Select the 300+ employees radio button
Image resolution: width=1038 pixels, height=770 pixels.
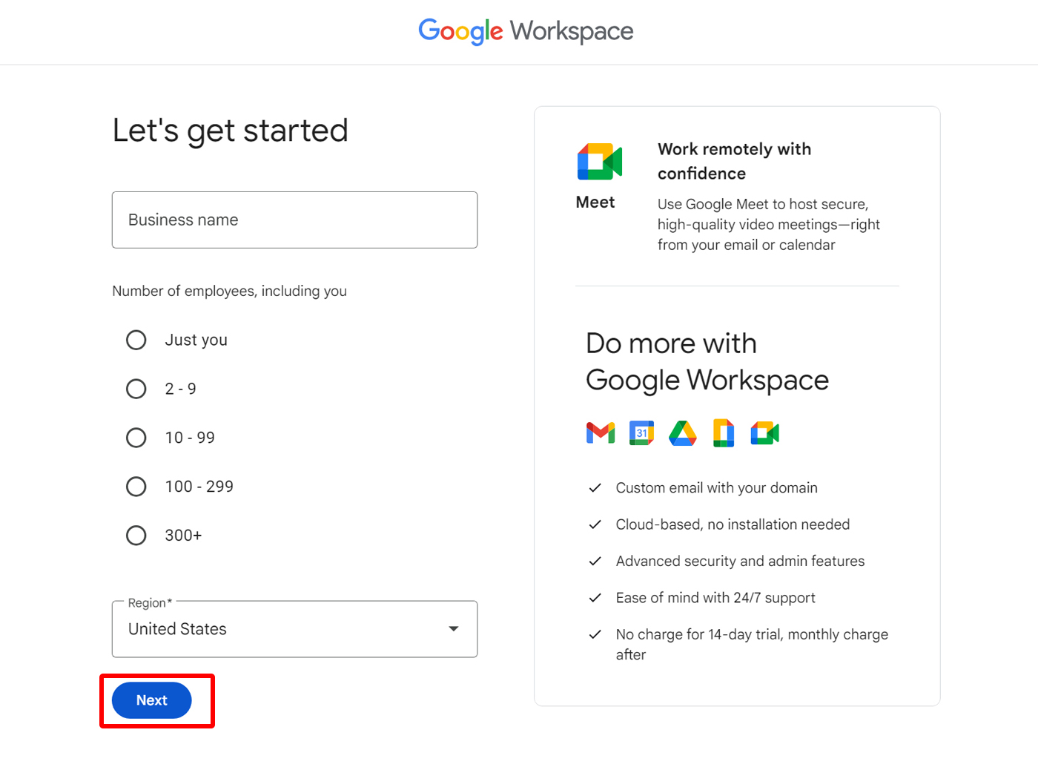(x=136, y=536)
